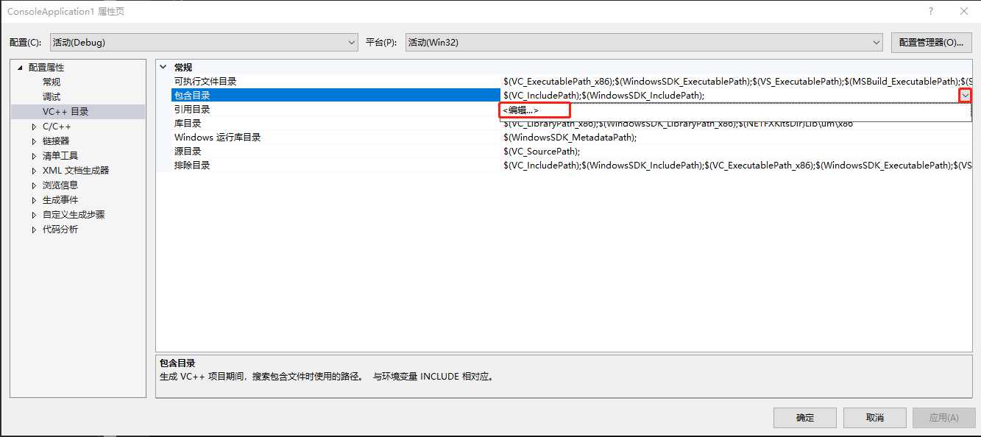Screen dimensions: 981x437
Task: Select the 引用目录 property row
Action: [x=336, y=110]
